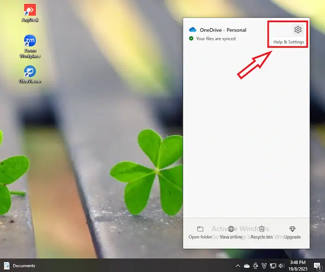The width and height of the screenshot is (325, 272).
Task: Select the Zoom Workplace desktop icon
Action: click(x=30, y=41)
